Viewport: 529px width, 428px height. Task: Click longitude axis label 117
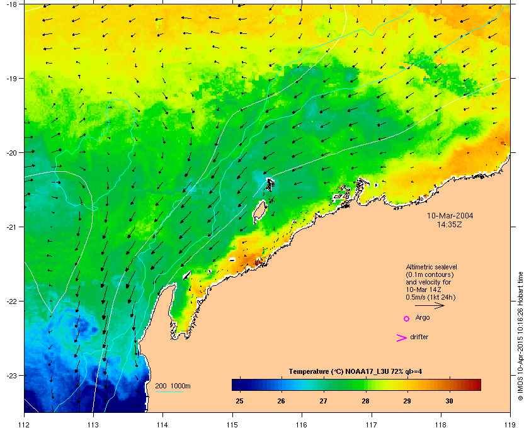point(372,425)
